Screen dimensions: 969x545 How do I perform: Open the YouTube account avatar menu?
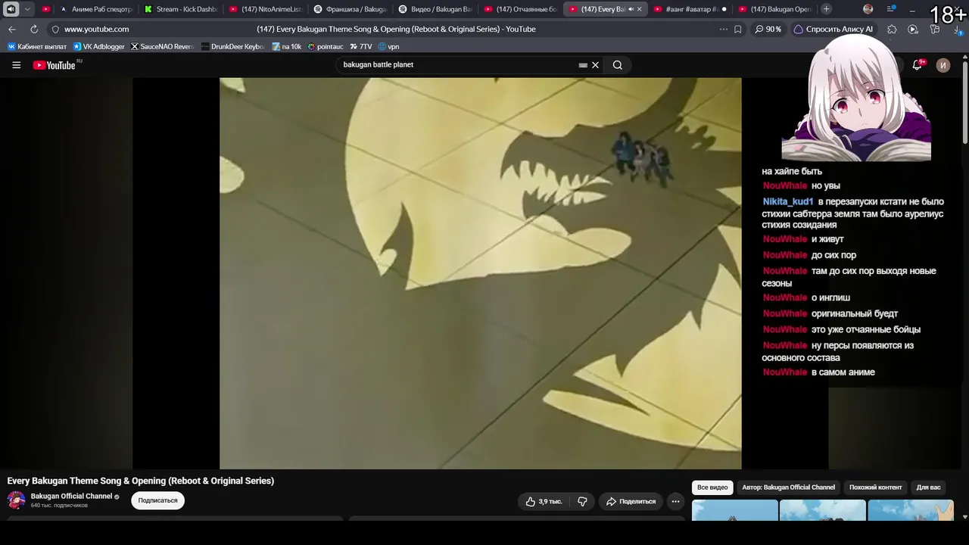943,65
